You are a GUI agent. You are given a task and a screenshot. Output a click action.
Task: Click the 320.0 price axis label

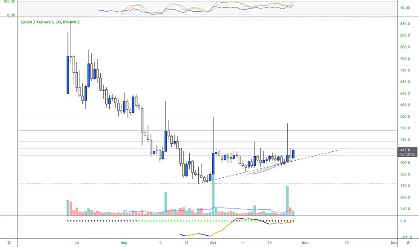pyautogui.click(x=405, y=185)
